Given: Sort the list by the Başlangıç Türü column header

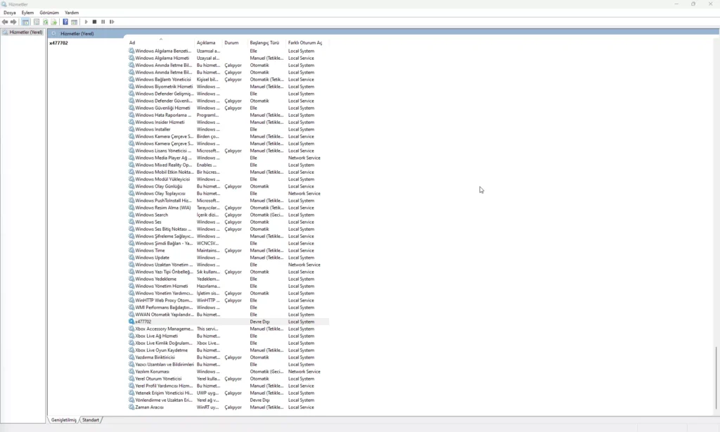Looking at the screenshot, I should click(x=264, y=43).
